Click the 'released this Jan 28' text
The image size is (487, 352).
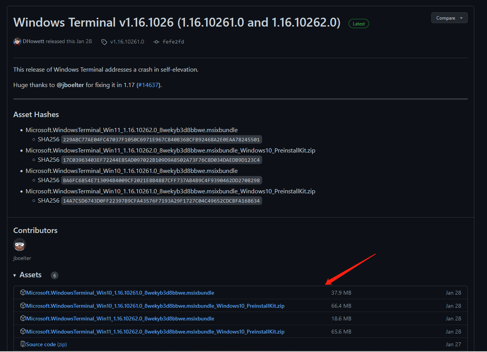click(69, 41)
